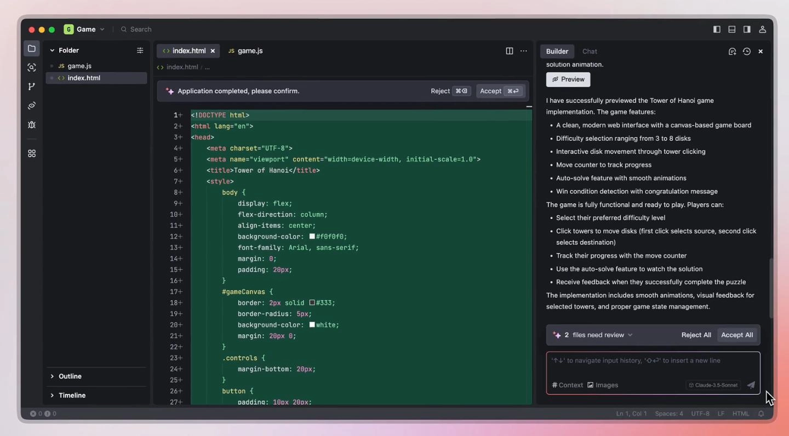
Task: Open the Extensions grid icon in sidebar
Action: point(32,154)
